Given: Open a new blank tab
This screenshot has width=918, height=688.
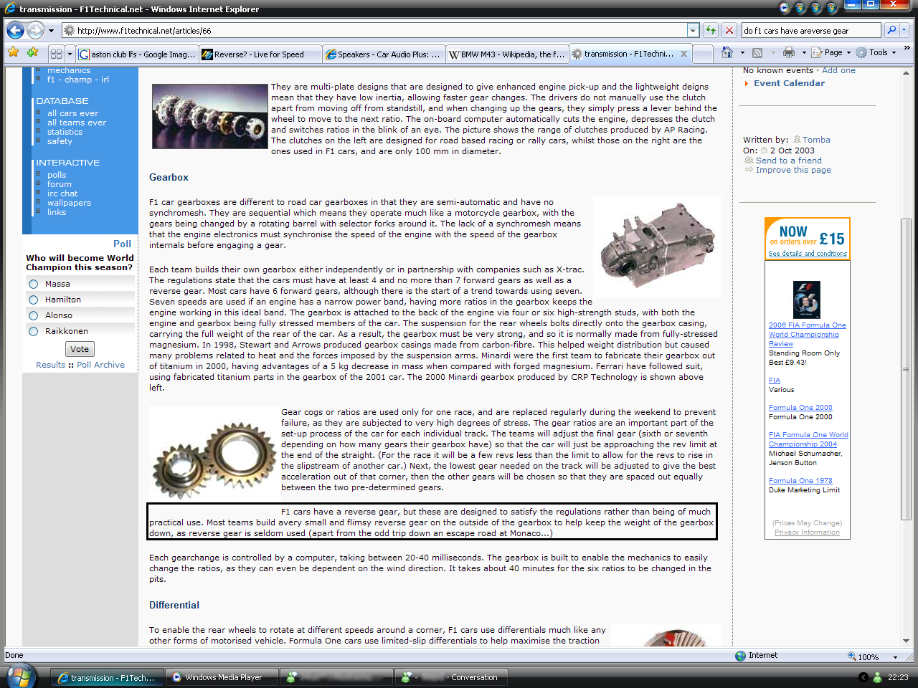Looking at the screenshot, I should 704,54.
